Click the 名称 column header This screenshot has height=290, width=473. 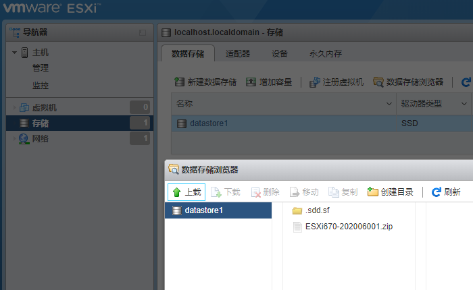[x=284, y=104]
